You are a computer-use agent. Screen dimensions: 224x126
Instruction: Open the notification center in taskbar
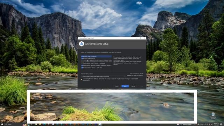tap(221, 125)
